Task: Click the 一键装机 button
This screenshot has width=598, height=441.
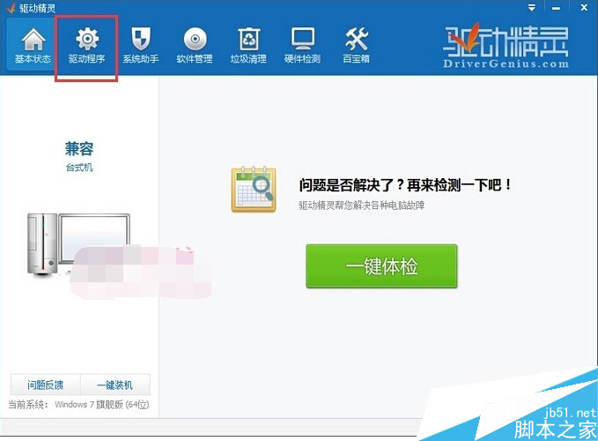Action: (115, 385)
